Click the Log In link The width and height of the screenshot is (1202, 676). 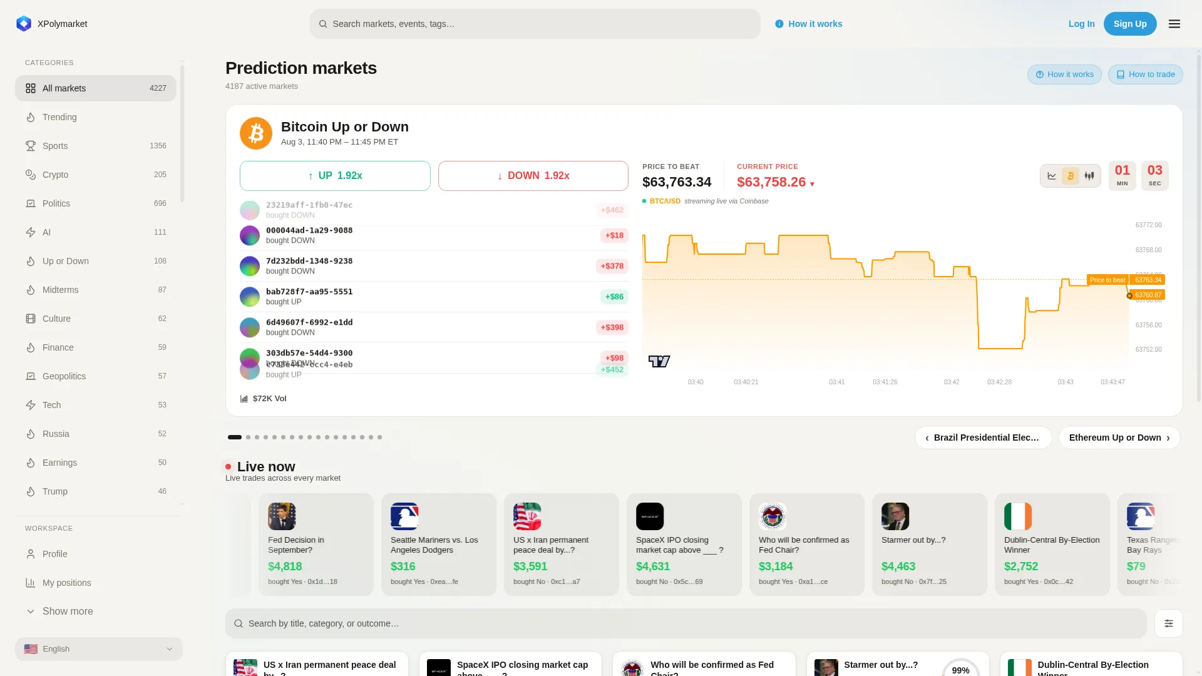[x=1081, y=24]
